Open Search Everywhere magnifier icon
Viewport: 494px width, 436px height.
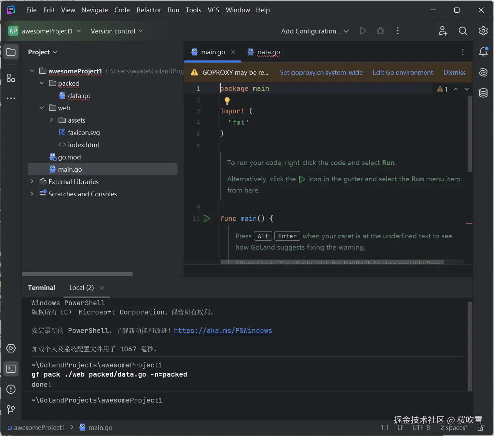(463, 31)
